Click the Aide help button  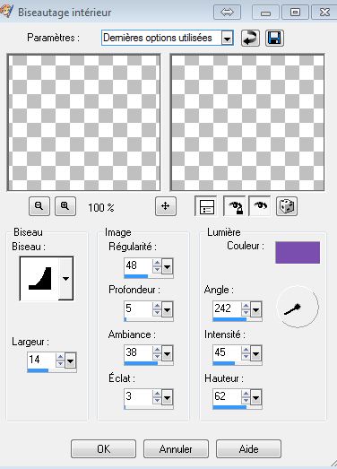pyautogui.click(x=248, y=449)
